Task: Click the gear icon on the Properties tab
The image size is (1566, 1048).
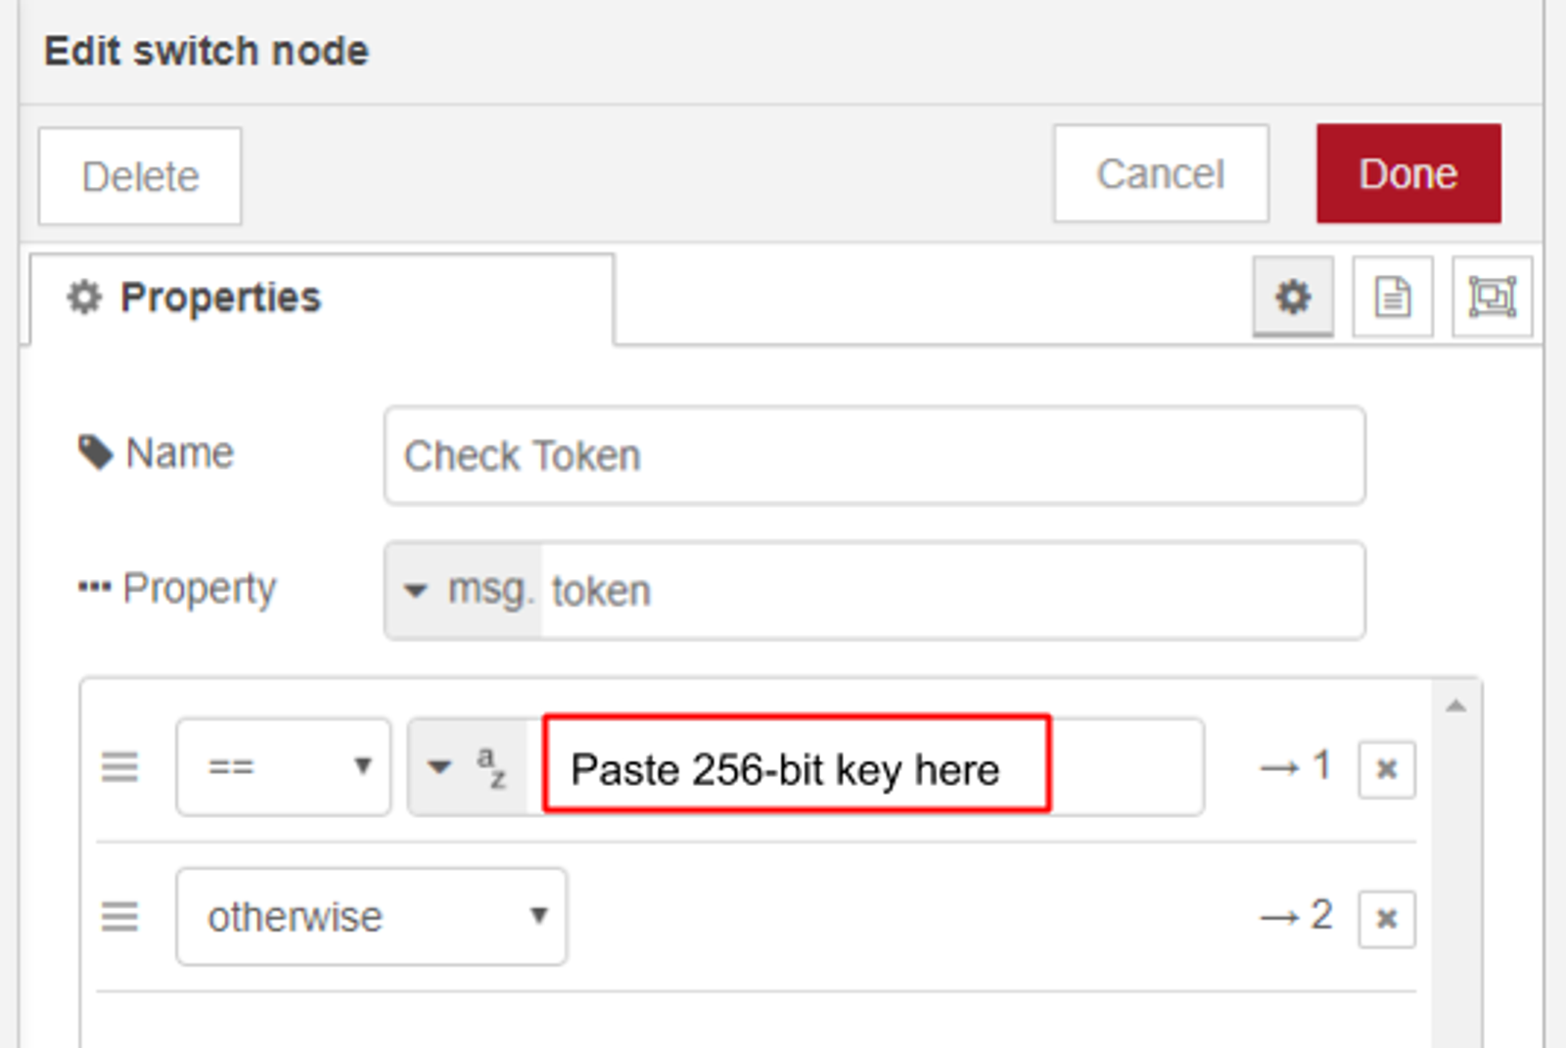Action: [83, 297]
